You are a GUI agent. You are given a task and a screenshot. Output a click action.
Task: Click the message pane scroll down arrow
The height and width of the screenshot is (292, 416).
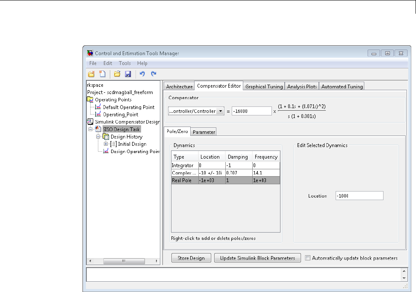[x=404, y=278]
